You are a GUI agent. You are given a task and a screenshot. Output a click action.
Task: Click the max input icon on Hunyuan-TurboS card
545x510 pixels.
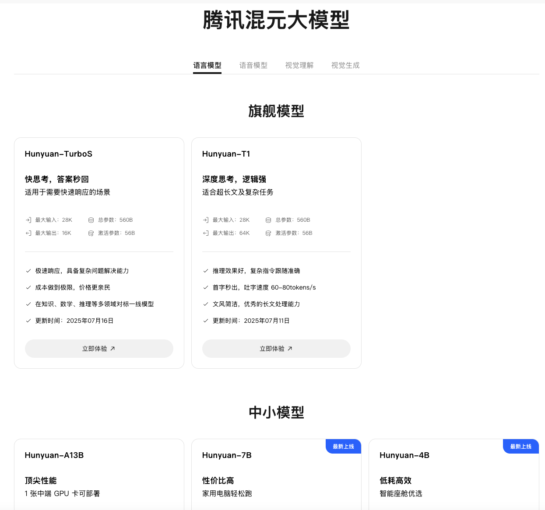28,220
